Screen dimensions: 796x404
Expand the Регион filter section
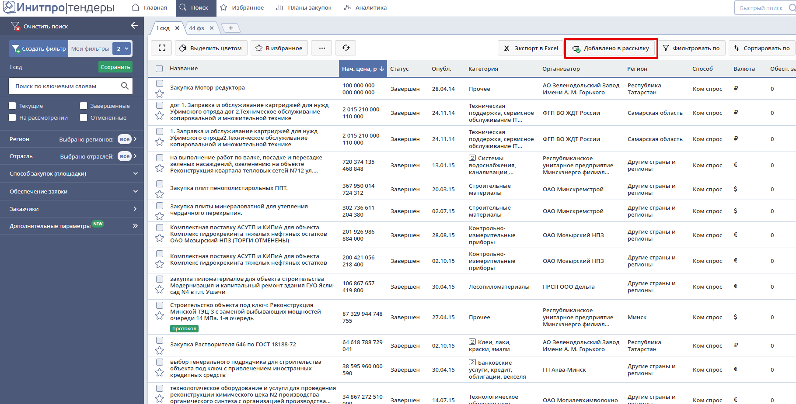(72, 139)
